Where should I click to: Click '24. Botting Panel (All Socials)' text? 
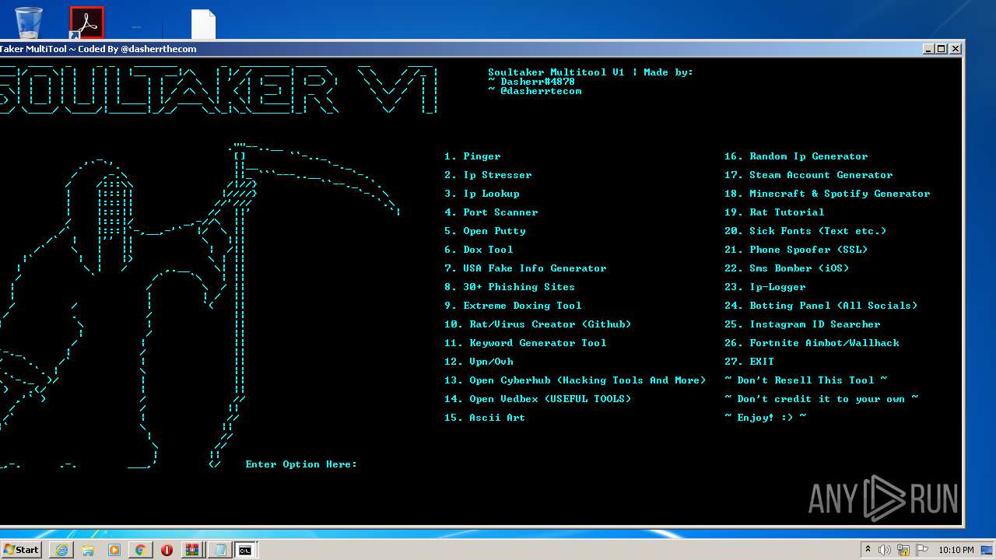point(821,306)
